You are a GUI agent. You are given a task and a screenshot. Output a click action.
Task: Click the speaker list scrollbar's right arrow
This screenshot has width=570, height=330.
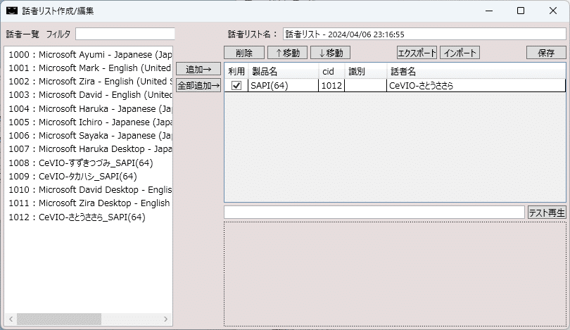[166, 319]
